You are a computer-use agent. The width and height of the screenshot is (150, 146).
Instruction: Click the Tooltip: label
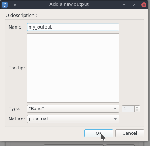click(17, 68)
